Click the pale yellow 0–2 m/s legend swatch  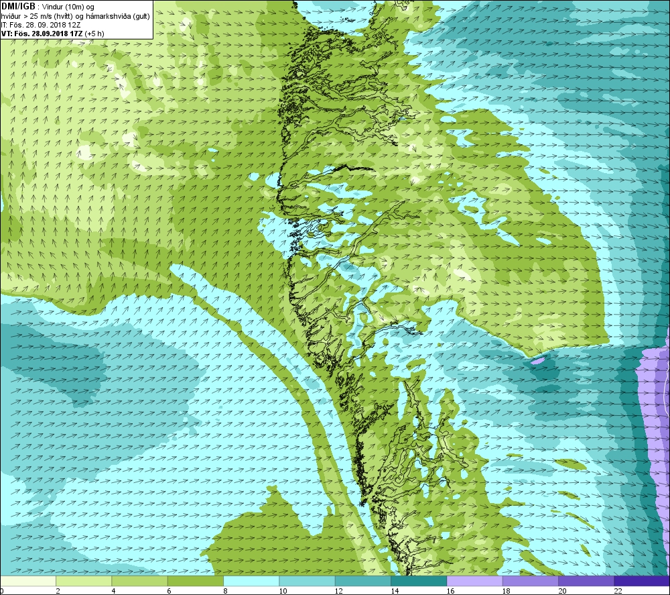pos(27,581)
